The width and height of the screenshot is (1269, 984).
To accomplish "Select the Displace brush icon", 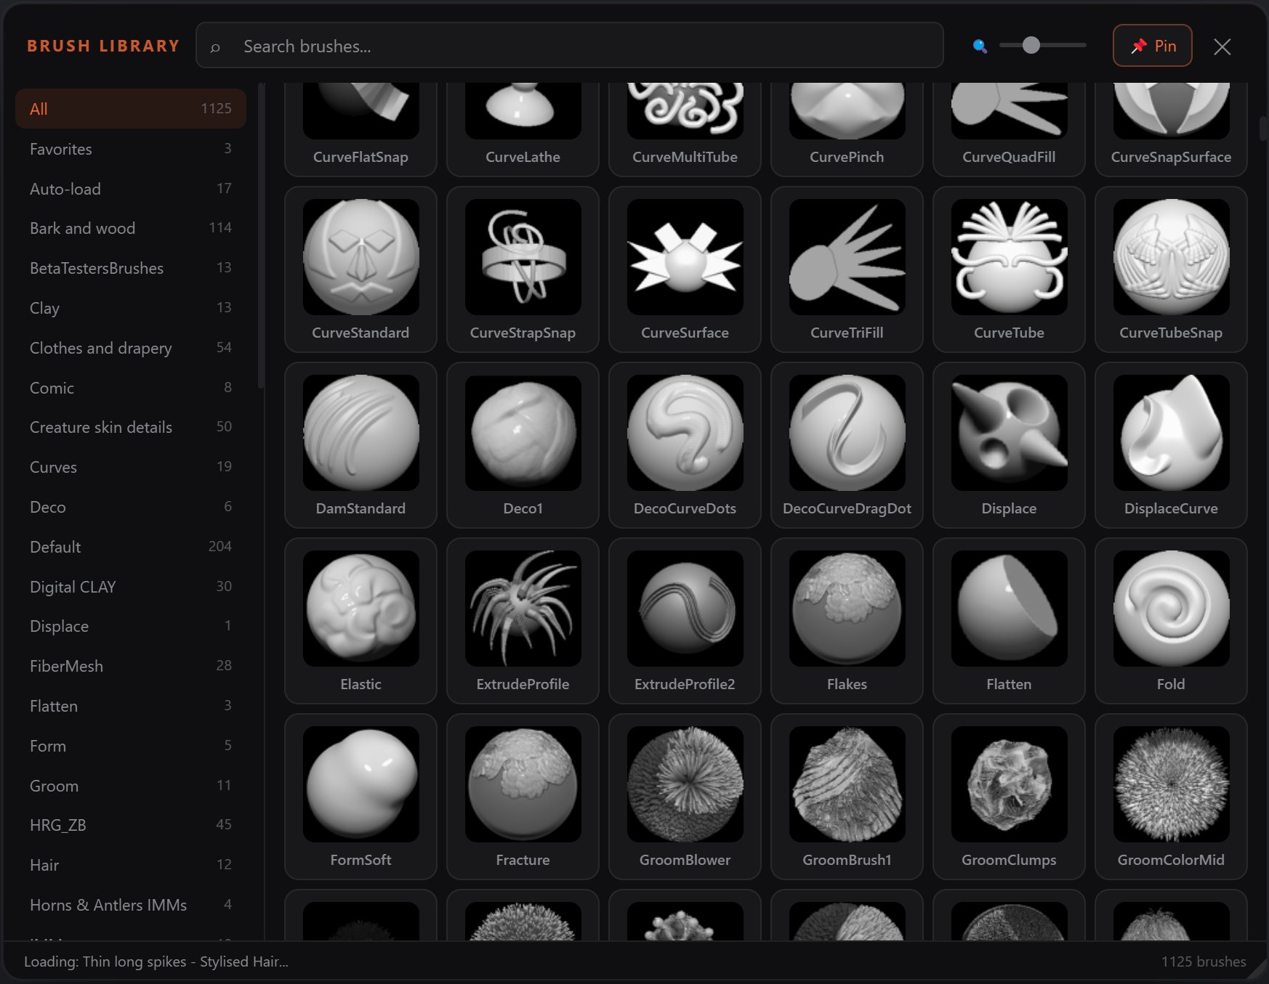I will click(1009, 434).
